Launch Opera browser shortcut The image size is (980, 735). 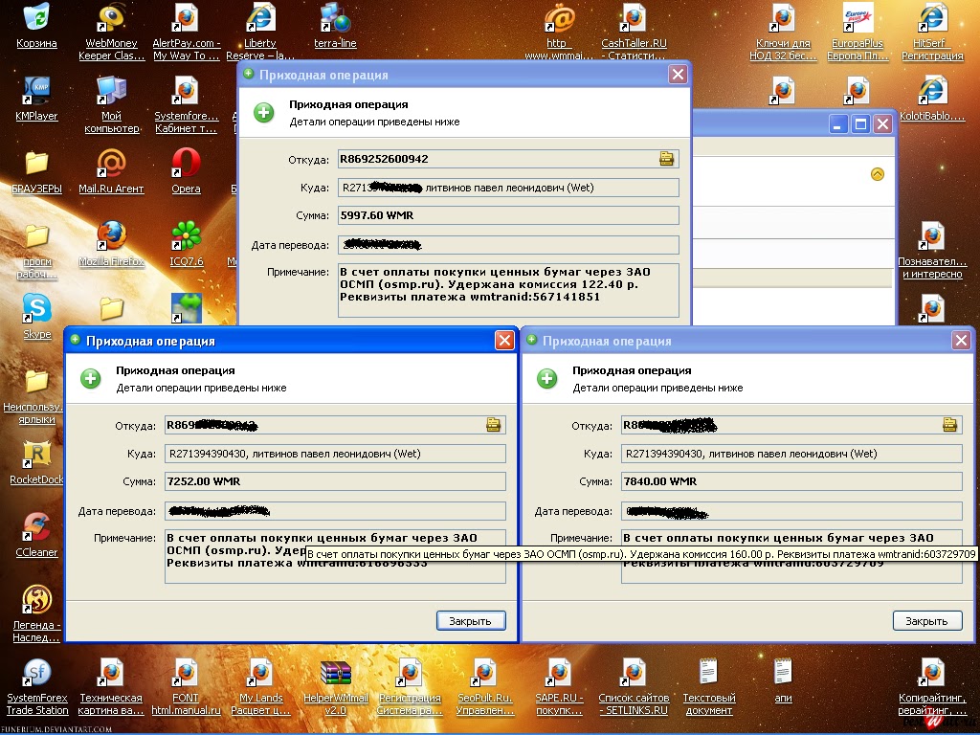(187, 170)
